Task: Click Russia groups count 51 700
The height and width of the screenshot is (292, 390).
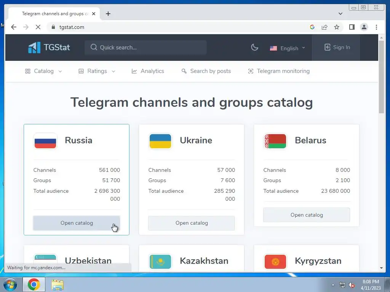Action: tap(111, 180)
